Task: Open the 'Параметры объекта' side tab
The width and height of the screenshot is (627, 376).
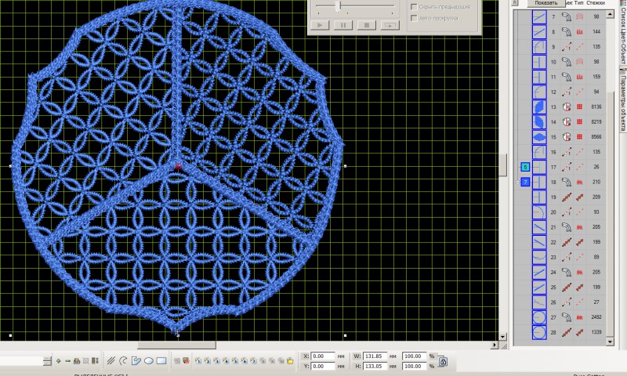Action: pos(623,99)
